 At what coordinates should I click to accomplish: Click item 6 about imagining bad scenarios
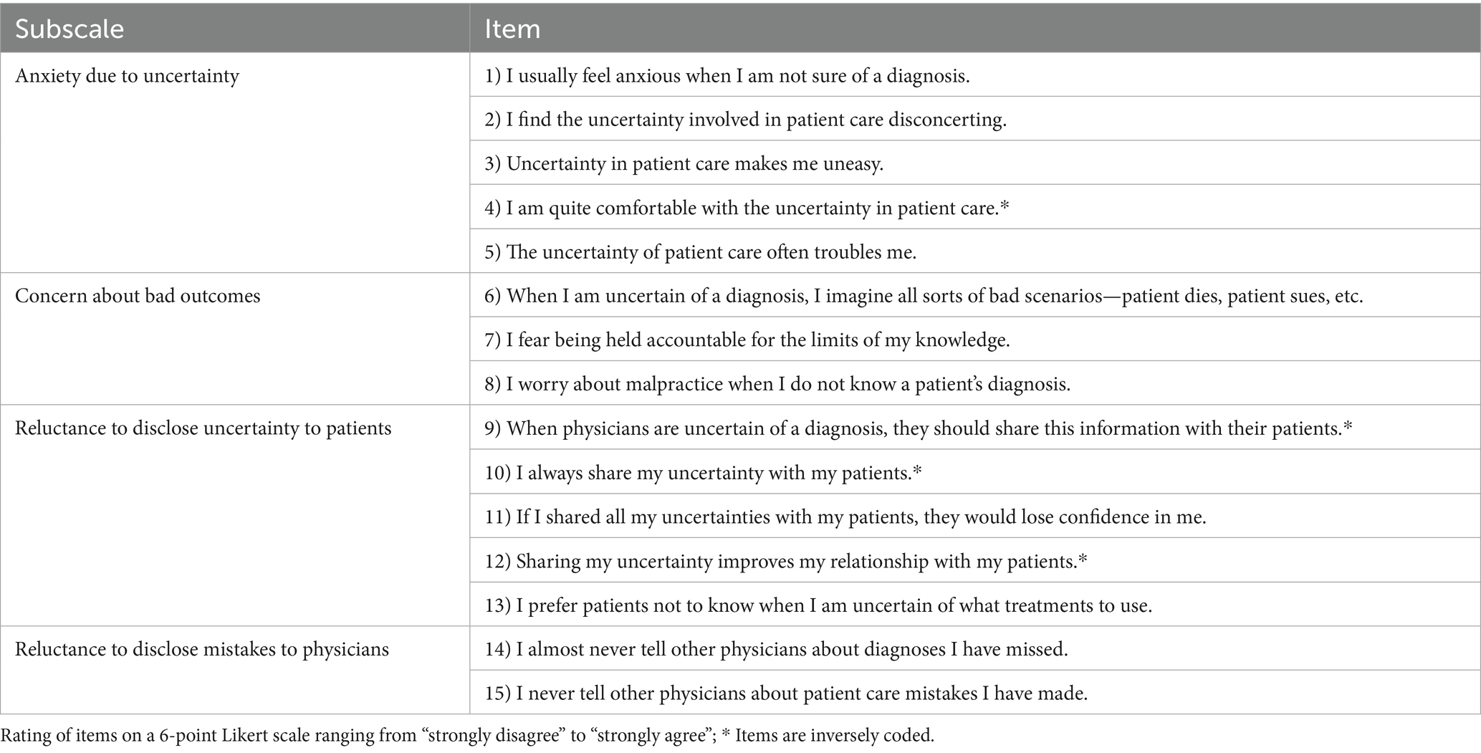coord(924,296)
